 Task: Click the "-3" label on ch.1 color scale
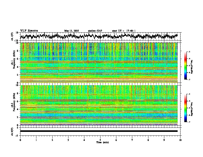pyautogui.click(x=189, y=52)
